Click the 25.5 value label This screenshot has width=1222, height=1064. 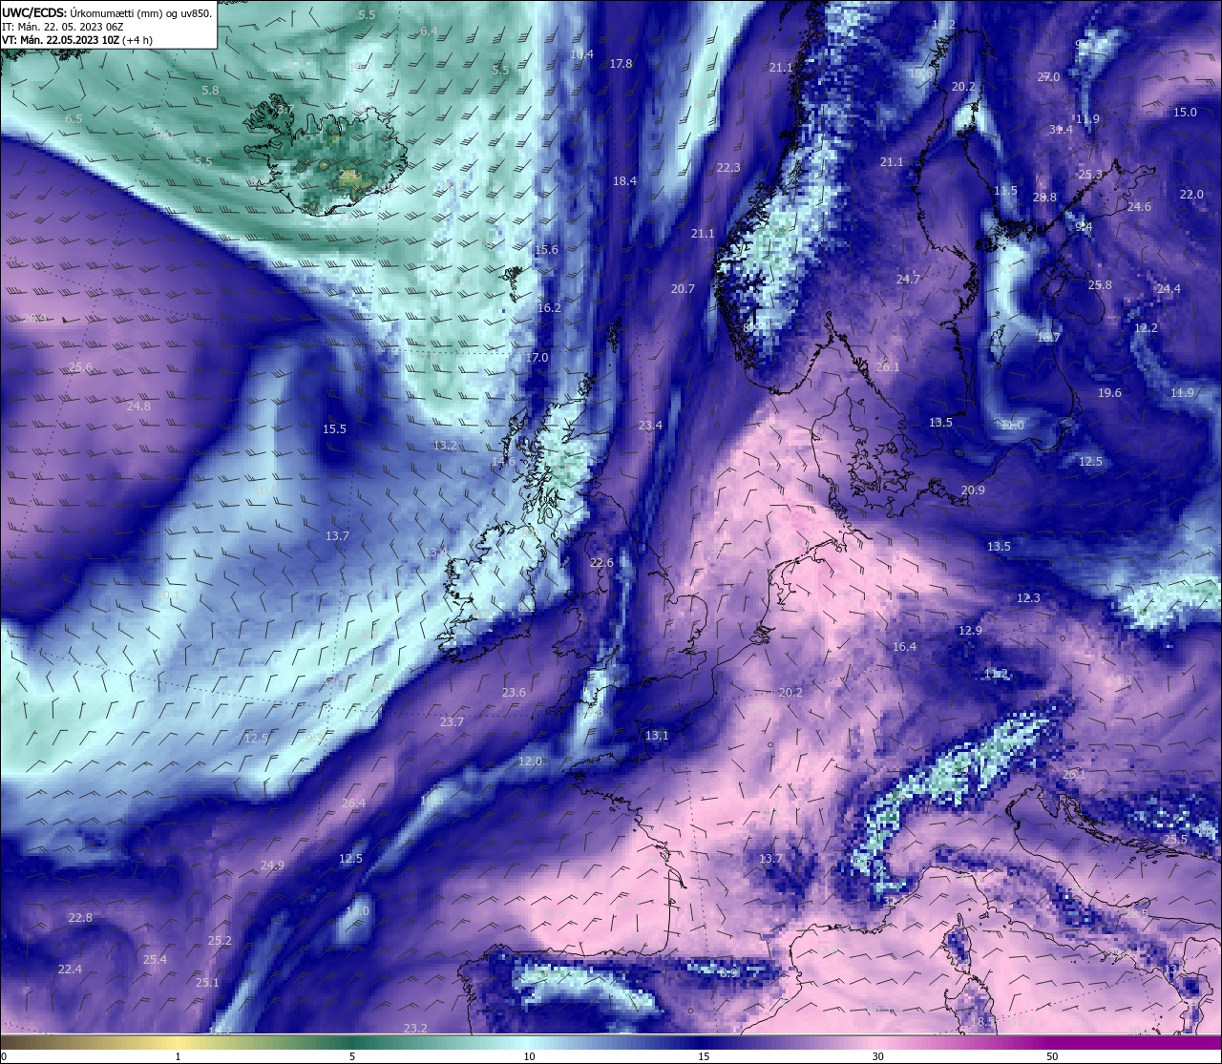point(1176,840)
